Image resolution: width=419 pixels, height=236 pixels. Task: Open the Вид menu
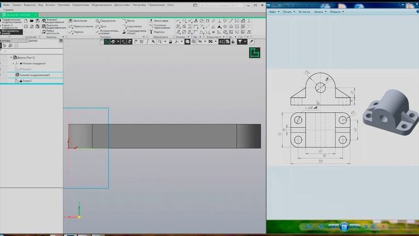tap(41, 5)
